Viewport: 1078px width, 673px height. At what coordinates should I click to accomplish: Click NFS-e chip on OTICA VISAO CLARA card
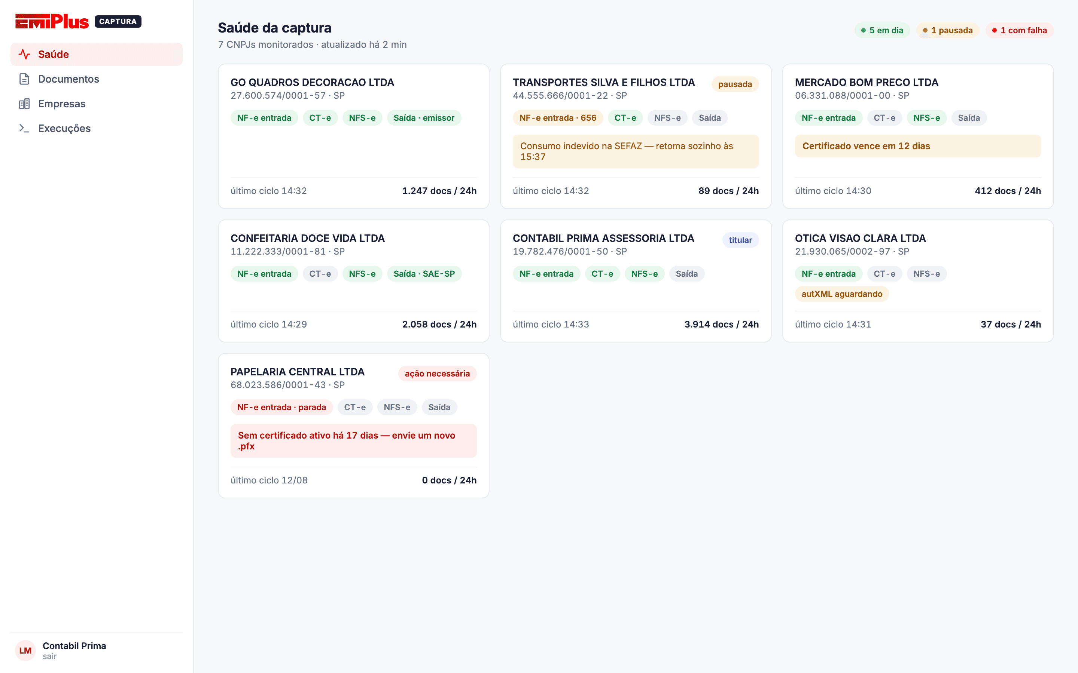tap(926, 274)
